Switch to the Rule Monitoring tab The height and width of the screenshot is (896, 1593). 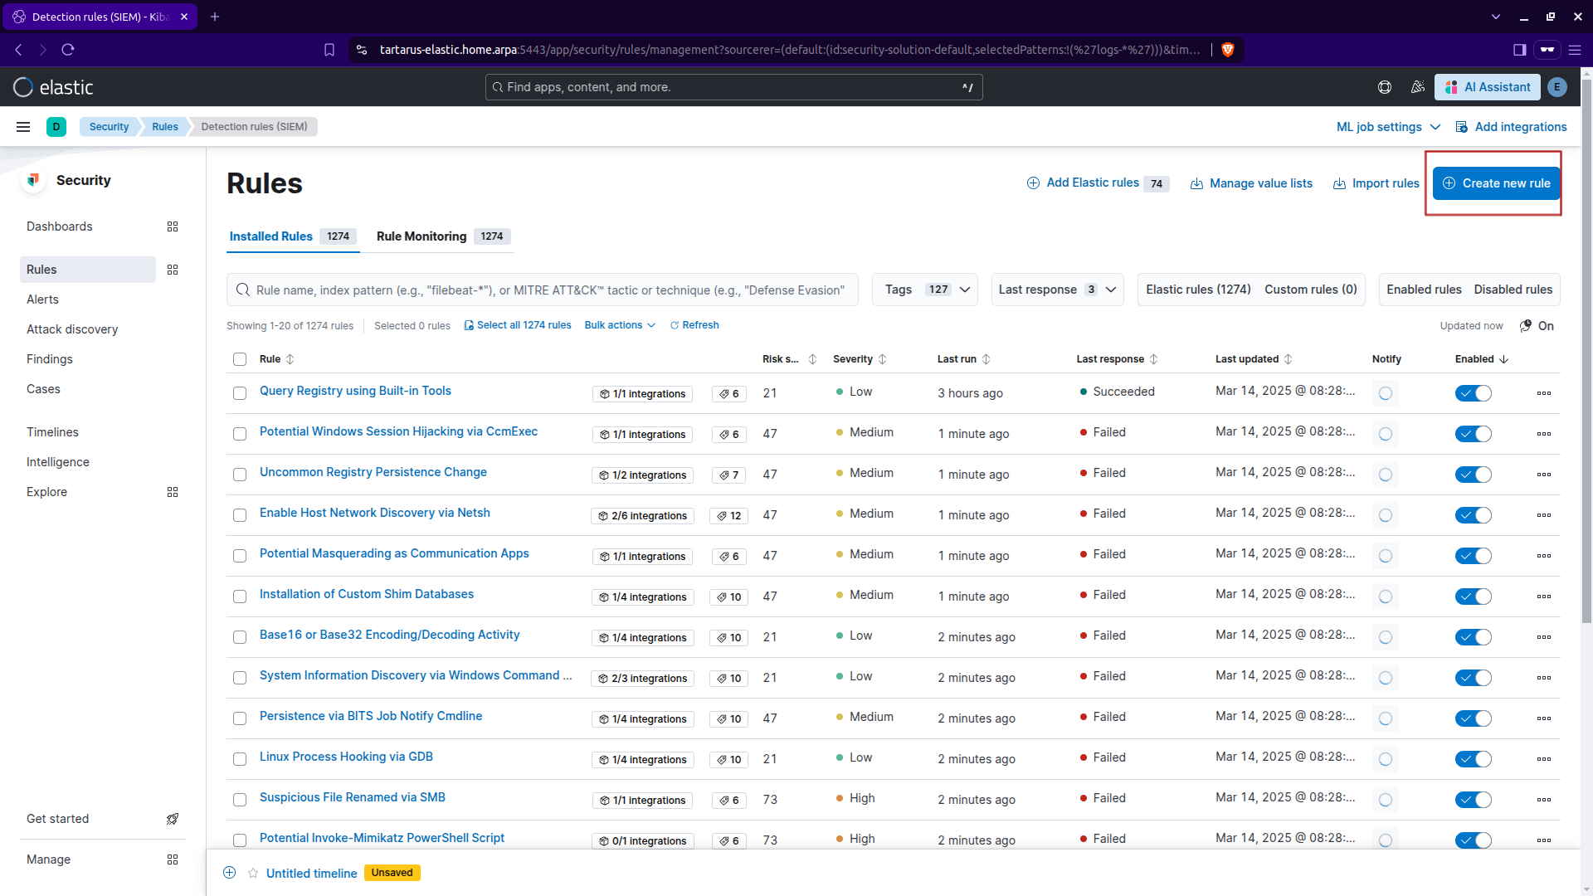click(421, 236)
